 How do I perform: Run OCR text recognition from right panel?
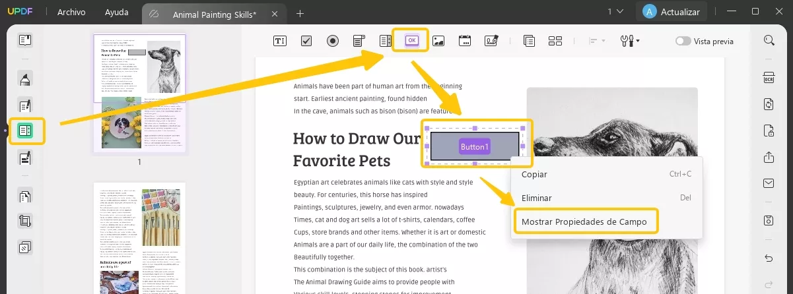769,78
